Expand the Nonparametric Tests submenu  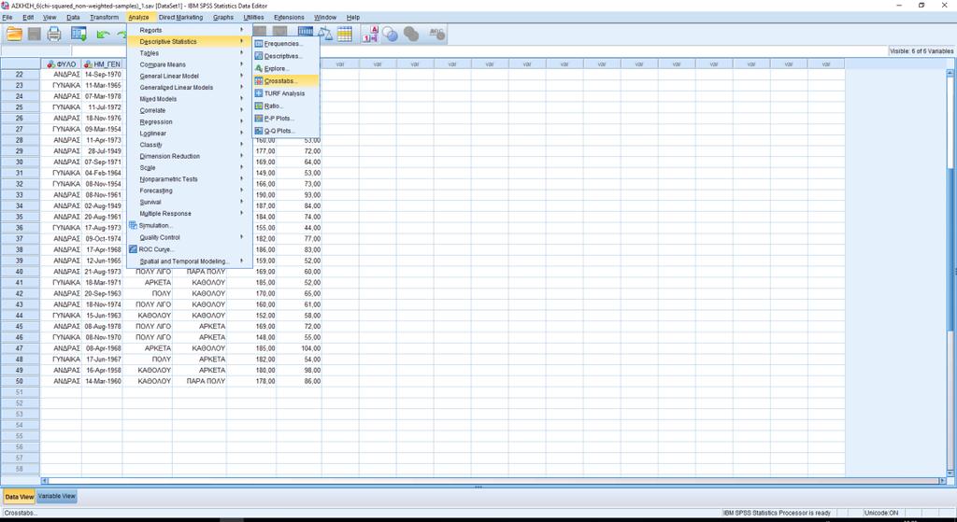coord(189,179)
